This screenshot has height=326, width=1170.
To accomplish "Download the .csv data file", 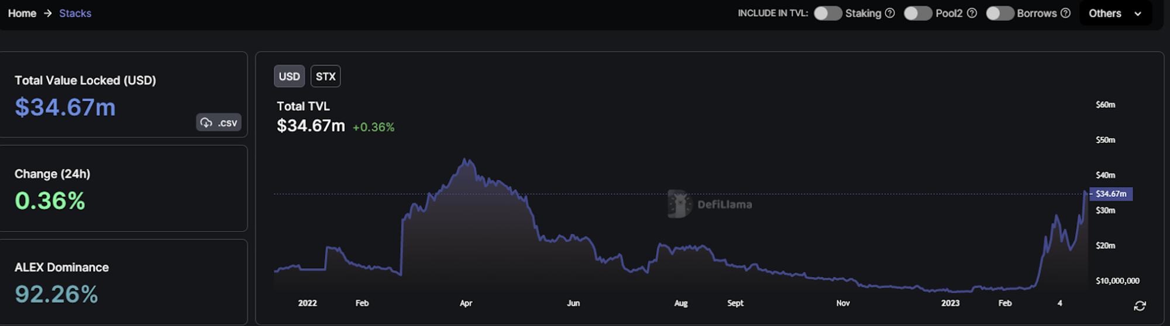I will tap(219, 123).
